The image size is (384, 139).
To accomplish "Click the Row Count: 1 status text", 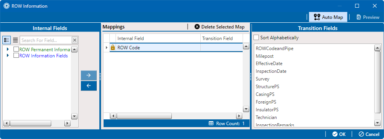I will click(x=230, y=124).
